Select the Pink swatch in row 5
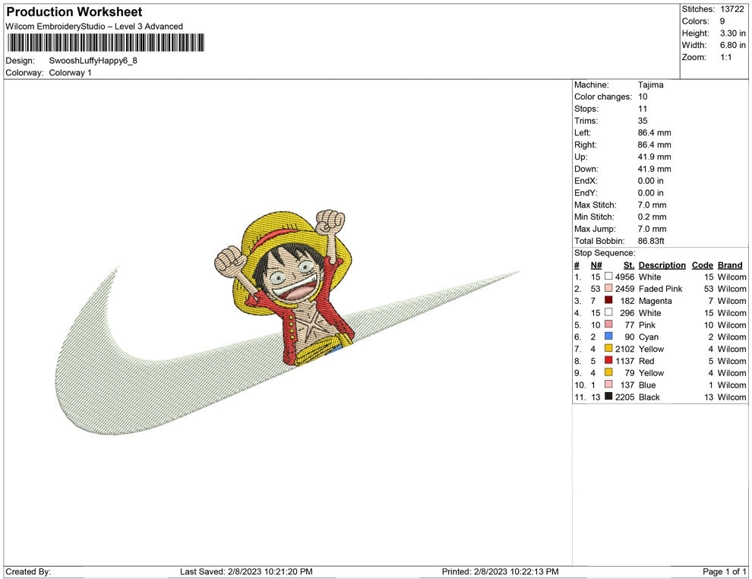Image resolution: width=752 pixels, height=579 pixels. tap(608, 325)
